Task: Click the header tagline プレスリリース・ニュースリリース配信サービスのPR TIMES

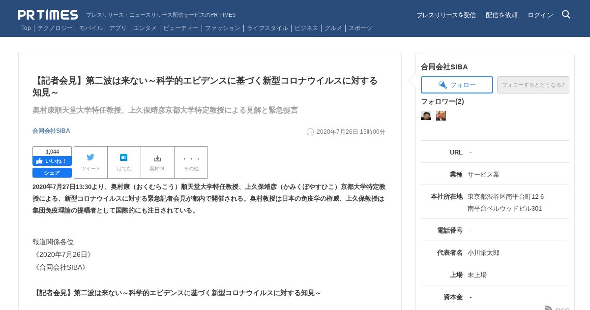Action: [x=161, y=15]
